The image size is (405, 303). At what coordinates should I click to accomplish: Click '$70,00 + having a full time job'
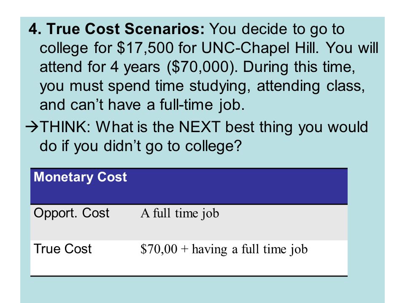224,250
